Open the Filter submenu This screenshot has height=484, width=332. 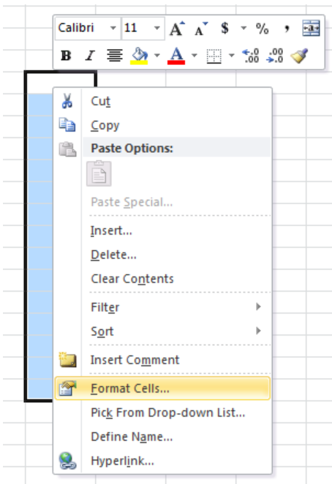pyautogui.click(x=162, y=307)
